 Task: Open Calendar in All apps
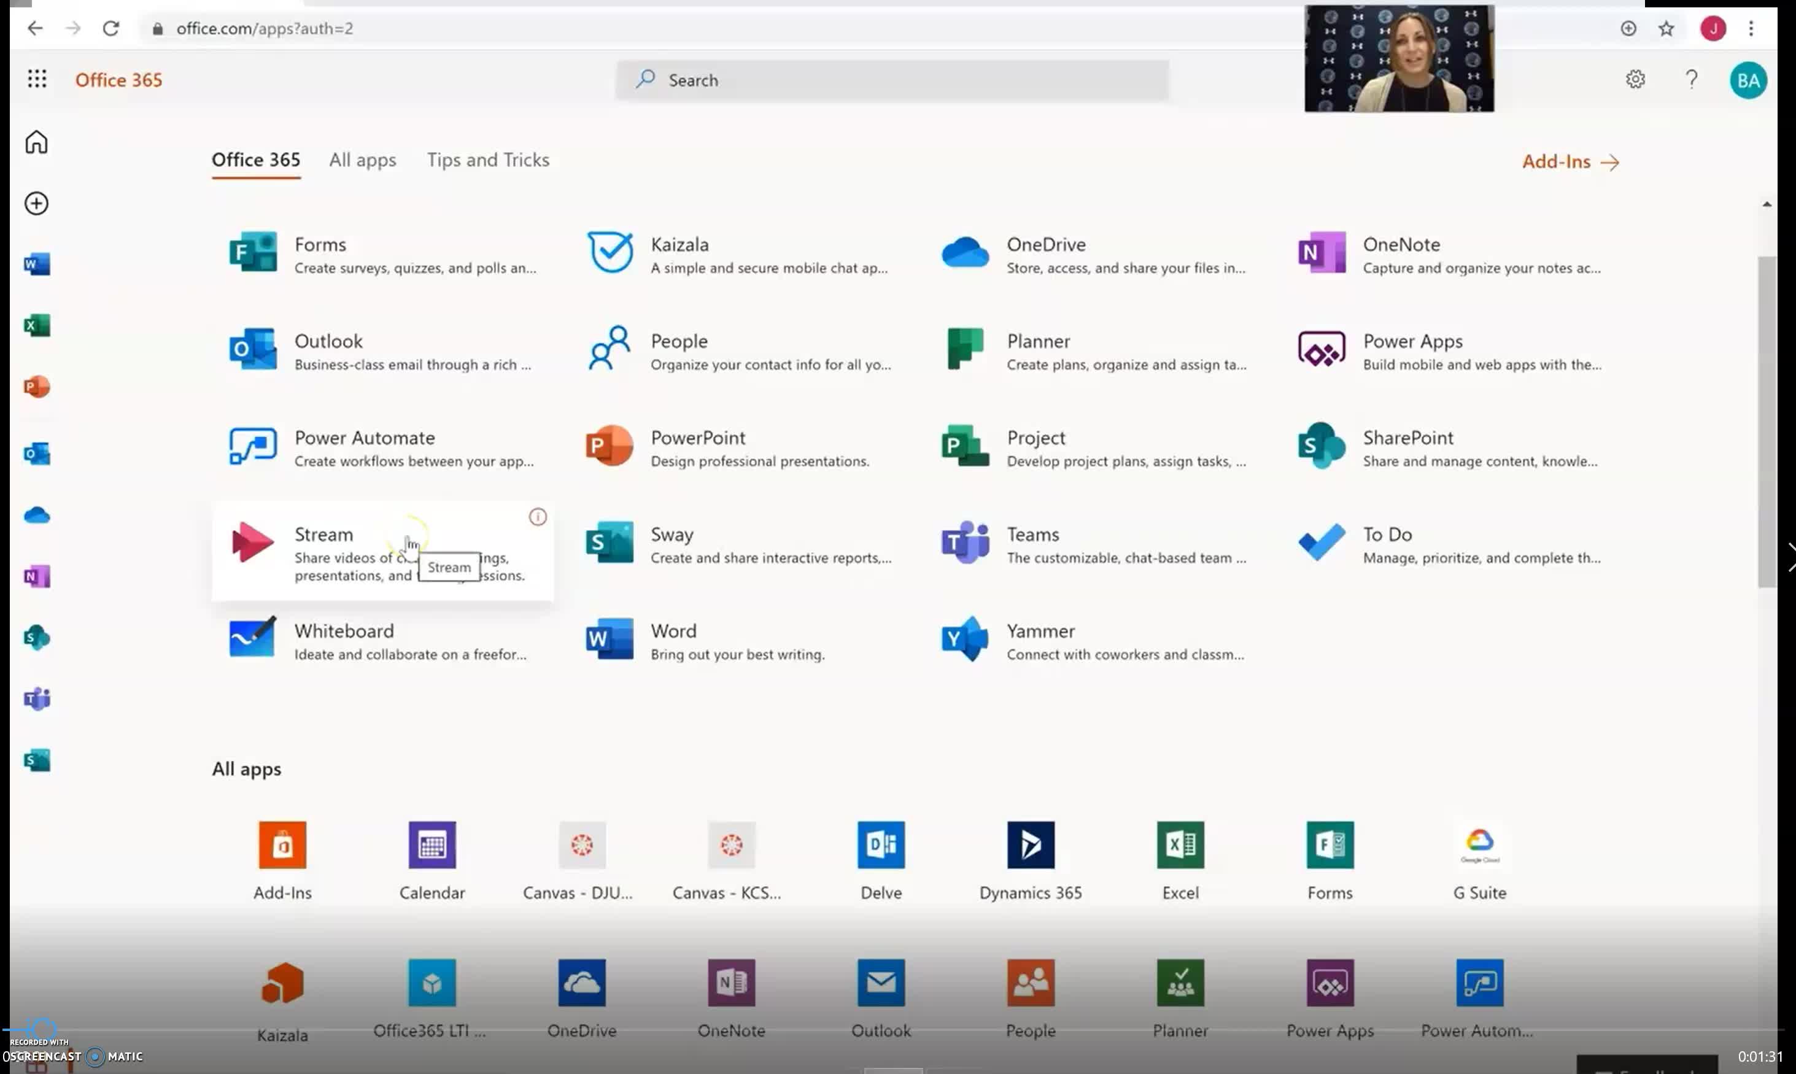pos(432,860)
